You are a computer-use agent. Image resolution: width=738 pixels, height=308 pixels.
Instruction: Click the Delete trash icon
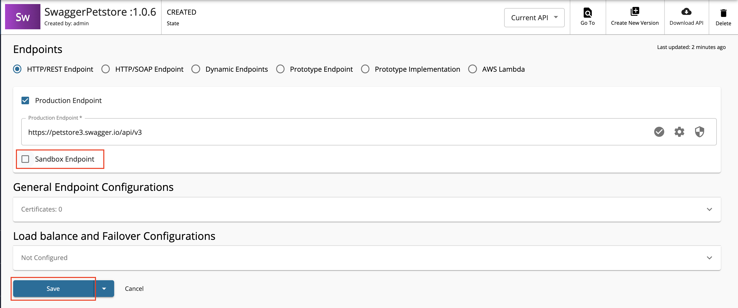(x=723, y=13)
